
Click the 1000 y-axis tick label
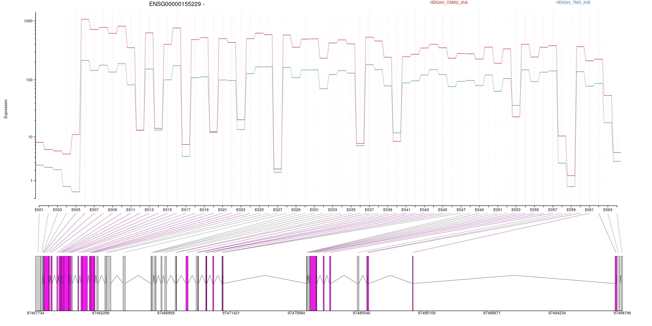[x=29, y=21]
